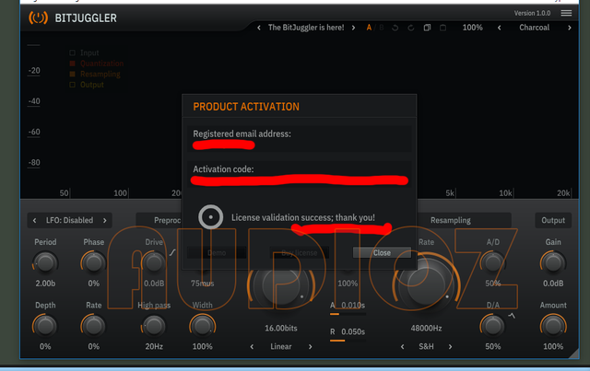Image resolution: width=590 pixels, height=371 pixels.
Task: Switch to previous theme before Charcoal
Action: tap(500, 28)
